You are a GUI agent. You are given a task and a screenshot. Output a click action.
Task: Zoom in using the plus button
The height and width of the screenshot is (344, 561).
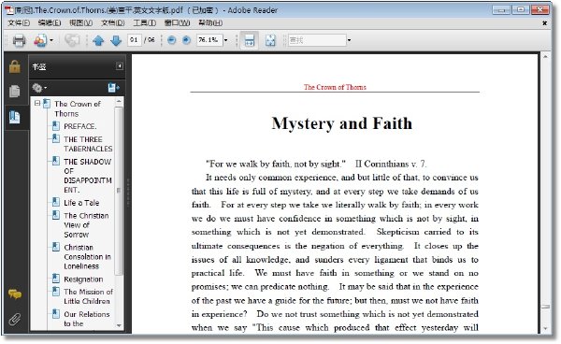tap(186, 40)
